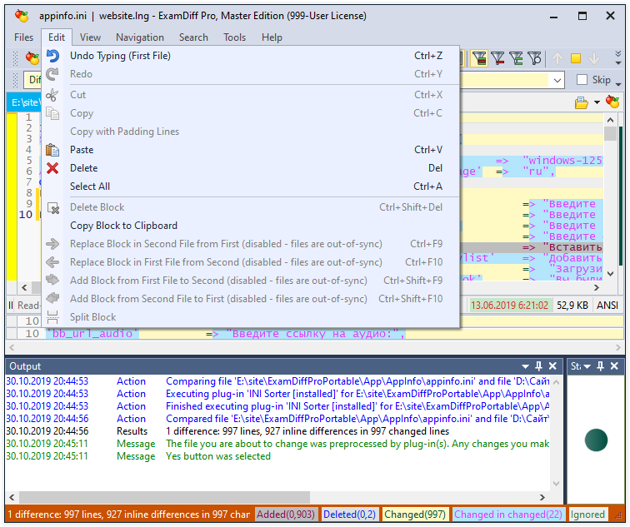Click the 52,9 KB file size entry

(x=572, y=306)
